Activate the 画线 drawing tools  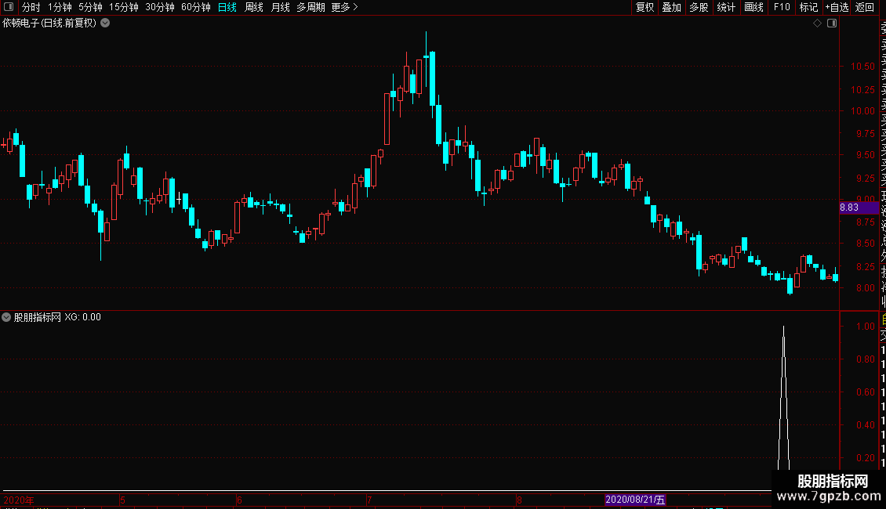tap(753, 7)
